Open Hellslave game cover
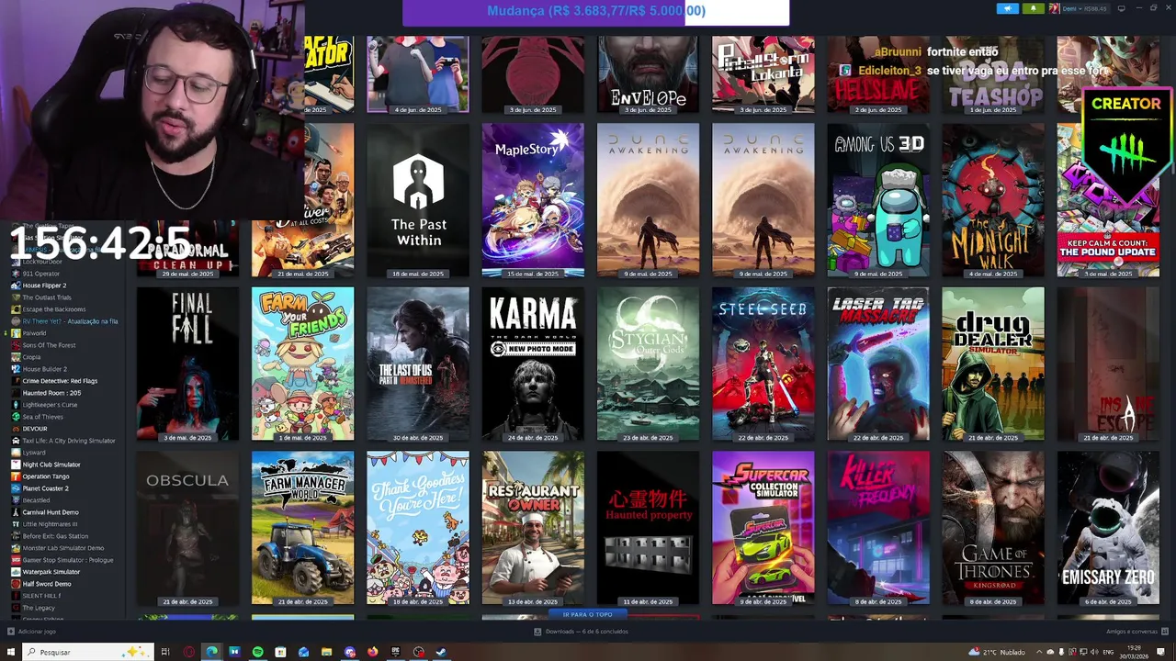1176x661 pixels. tap(878, 75)
